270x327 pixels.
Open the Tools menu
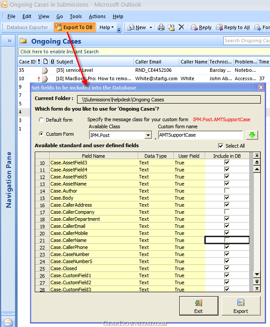click(x=76, y=16)
